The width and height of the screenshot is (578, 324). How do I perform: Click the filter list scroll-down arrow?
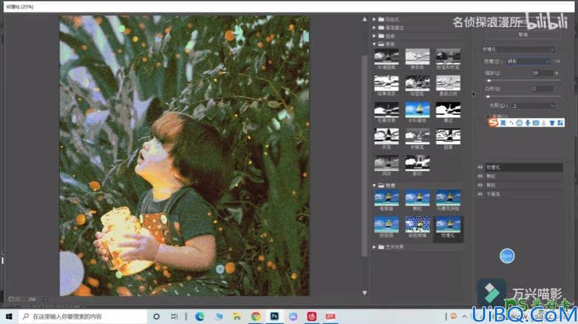click(365, 293)
